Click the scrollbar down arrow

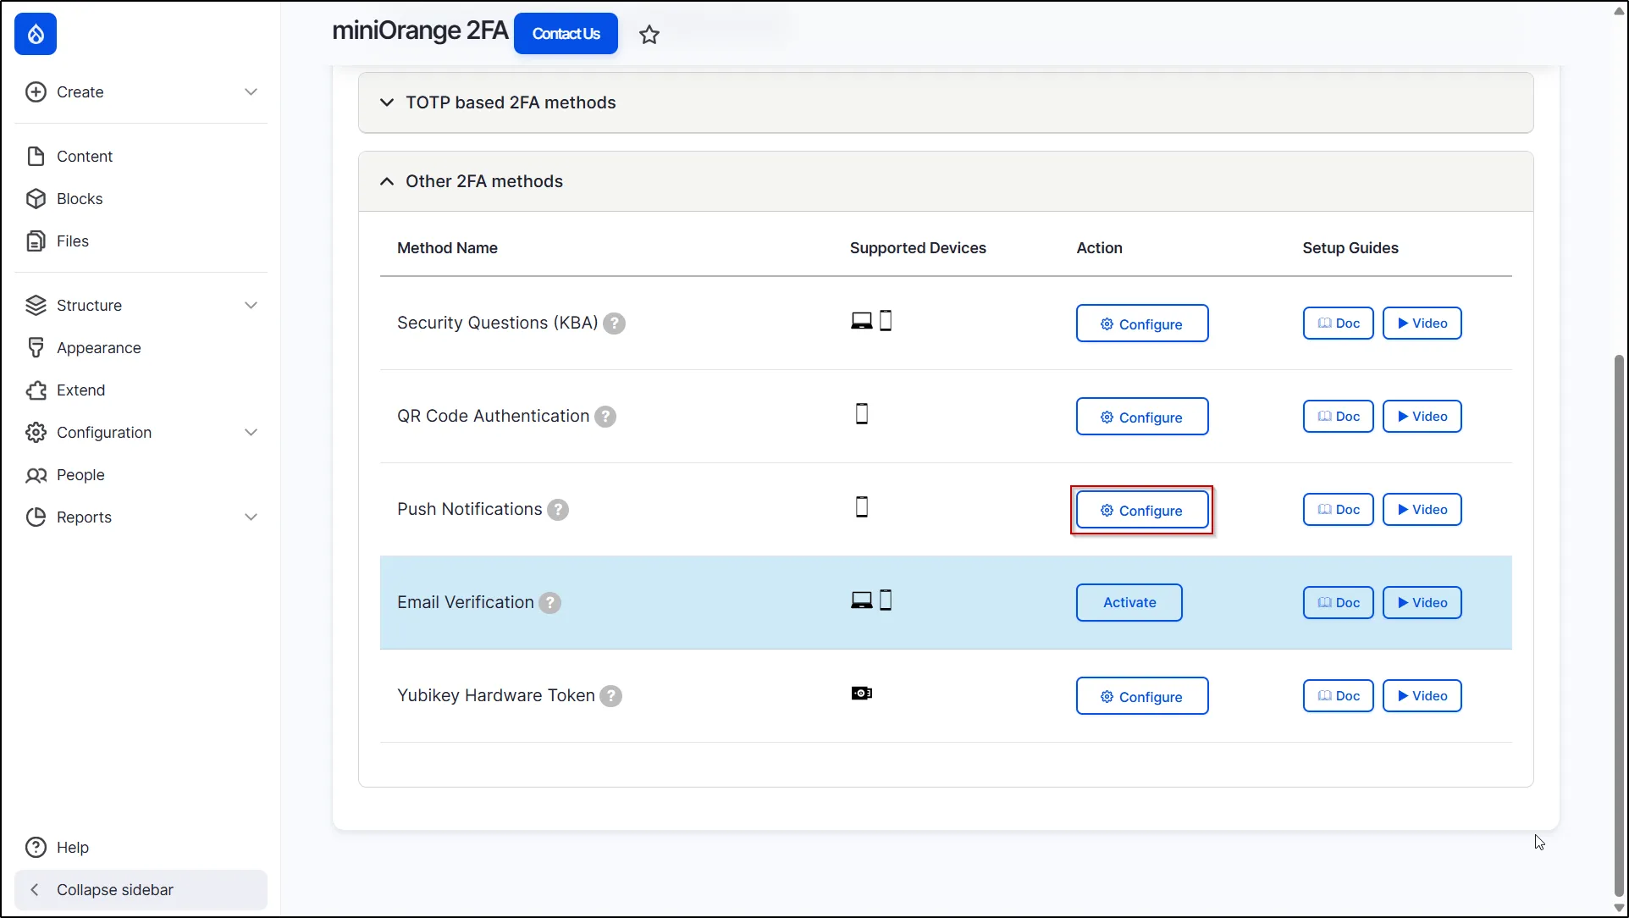click(1619, 909)
